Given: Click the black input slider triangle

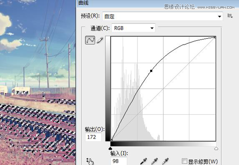Looking at the screenshot, I should click(110, 148).
